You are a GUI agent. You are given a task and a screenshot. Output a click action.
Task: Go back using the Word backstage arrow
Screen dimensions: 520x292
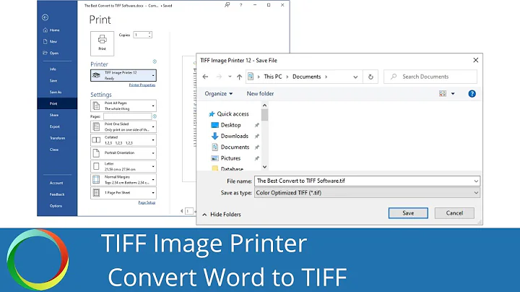(x=45, y=17)
